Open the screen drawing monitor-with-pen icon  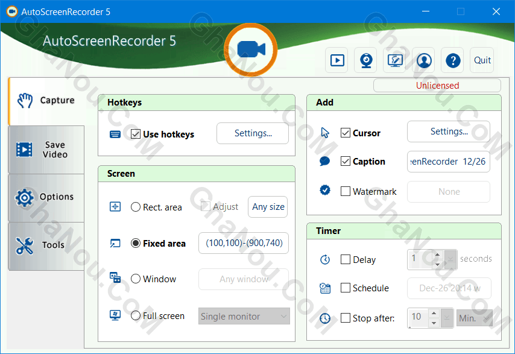pyautogui.click(x=395, y=60)
